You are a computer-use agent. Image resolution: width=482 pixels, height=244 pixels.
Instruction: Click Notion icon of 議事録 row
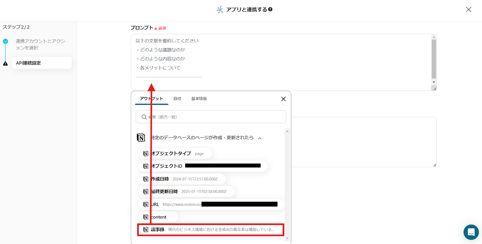tap(146, 230)
